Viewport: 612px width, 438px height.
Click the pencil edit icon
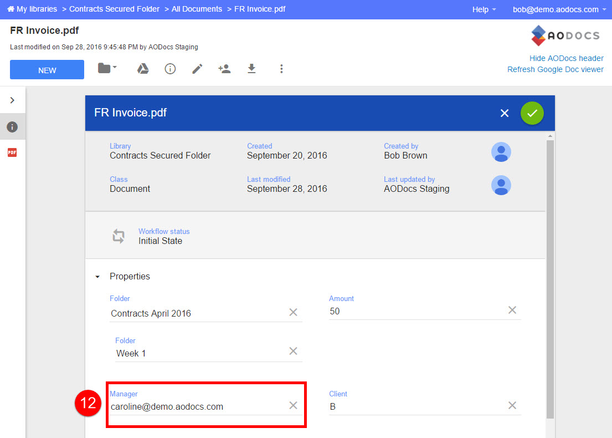197,69
